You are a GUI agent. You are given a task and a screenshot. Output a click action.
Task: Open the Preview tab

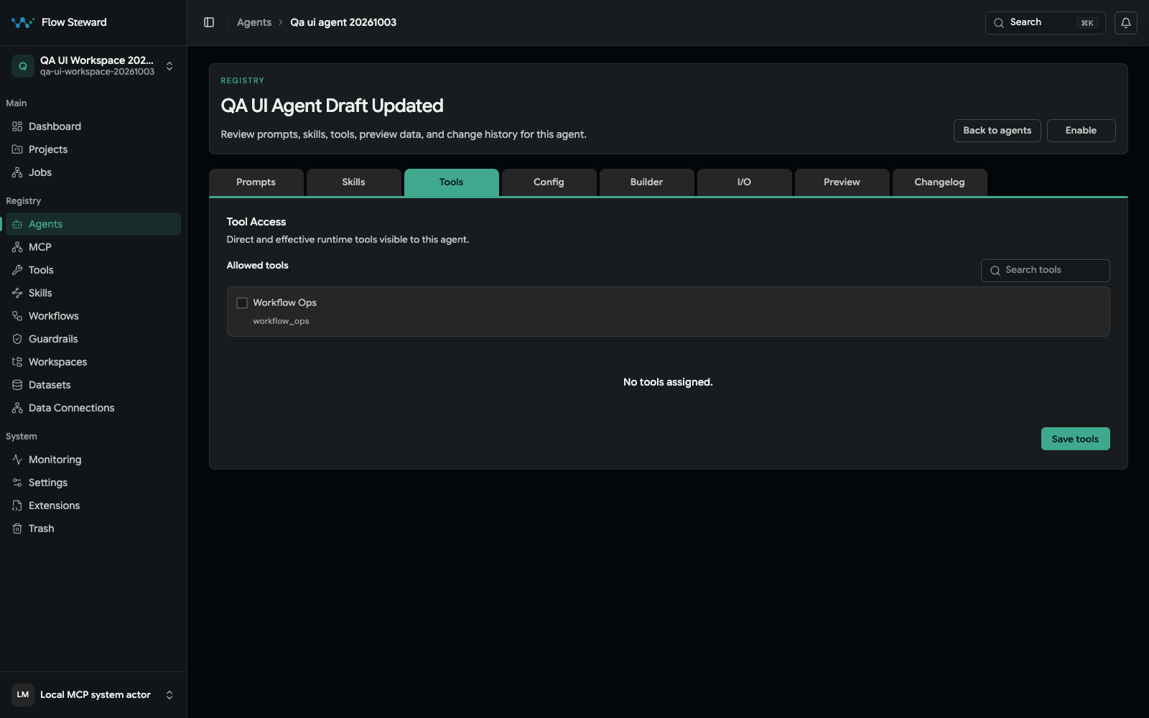click(842, 182)
